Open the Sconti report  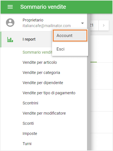(x=28, y=123)
